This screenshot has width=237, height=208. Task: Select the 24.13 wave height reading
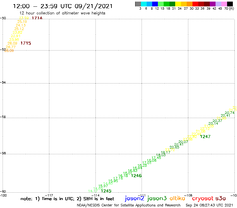[x=20, y=25]
